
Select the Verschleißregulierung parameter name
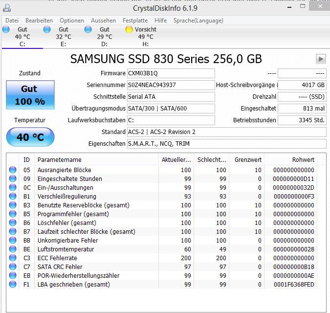coord(66,197)
